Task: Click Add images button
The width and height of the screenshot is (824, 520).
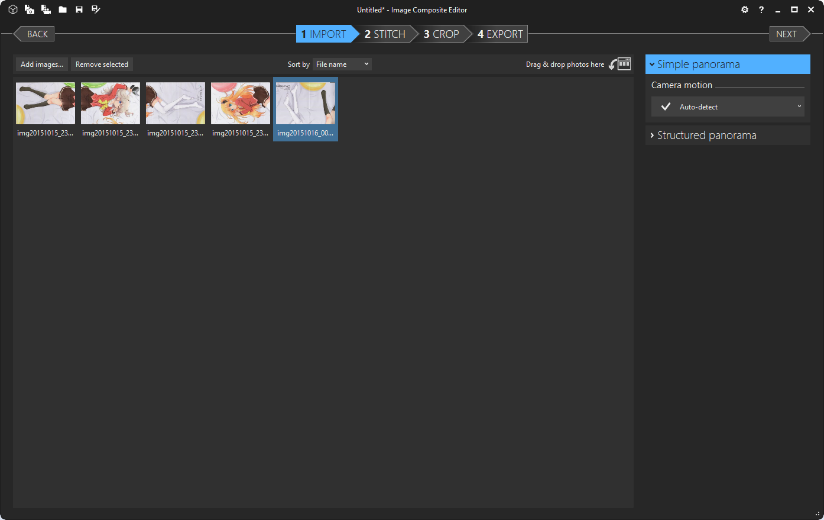Action: tap(42, 64)
